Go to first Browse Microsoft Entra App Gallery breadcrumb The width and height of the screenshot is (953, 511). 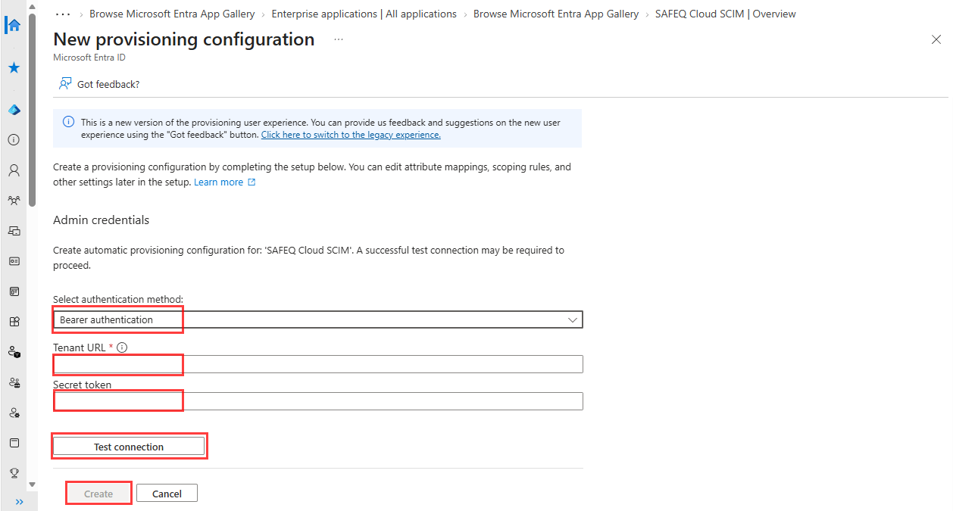click(172, 14)
